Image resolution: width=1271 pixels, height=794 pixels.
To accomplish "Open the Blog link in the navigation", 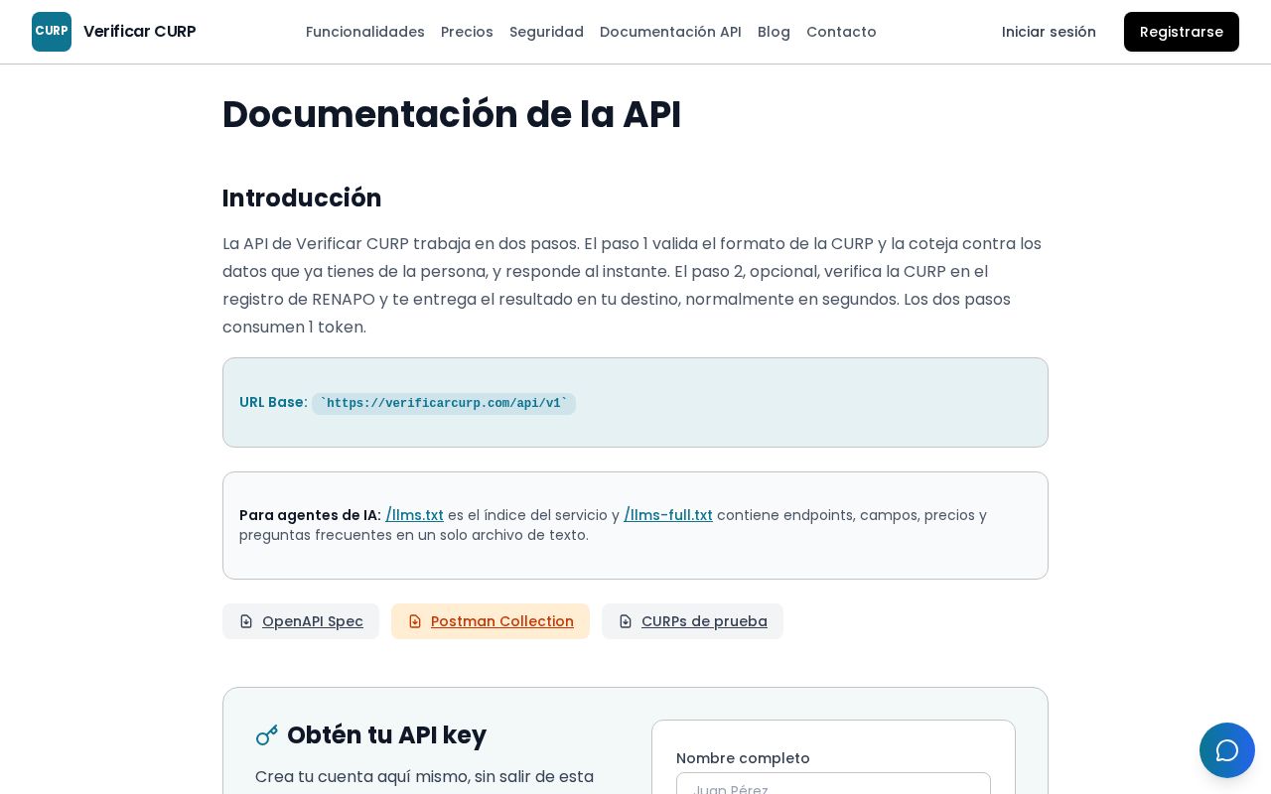I will tap(774, 32).
